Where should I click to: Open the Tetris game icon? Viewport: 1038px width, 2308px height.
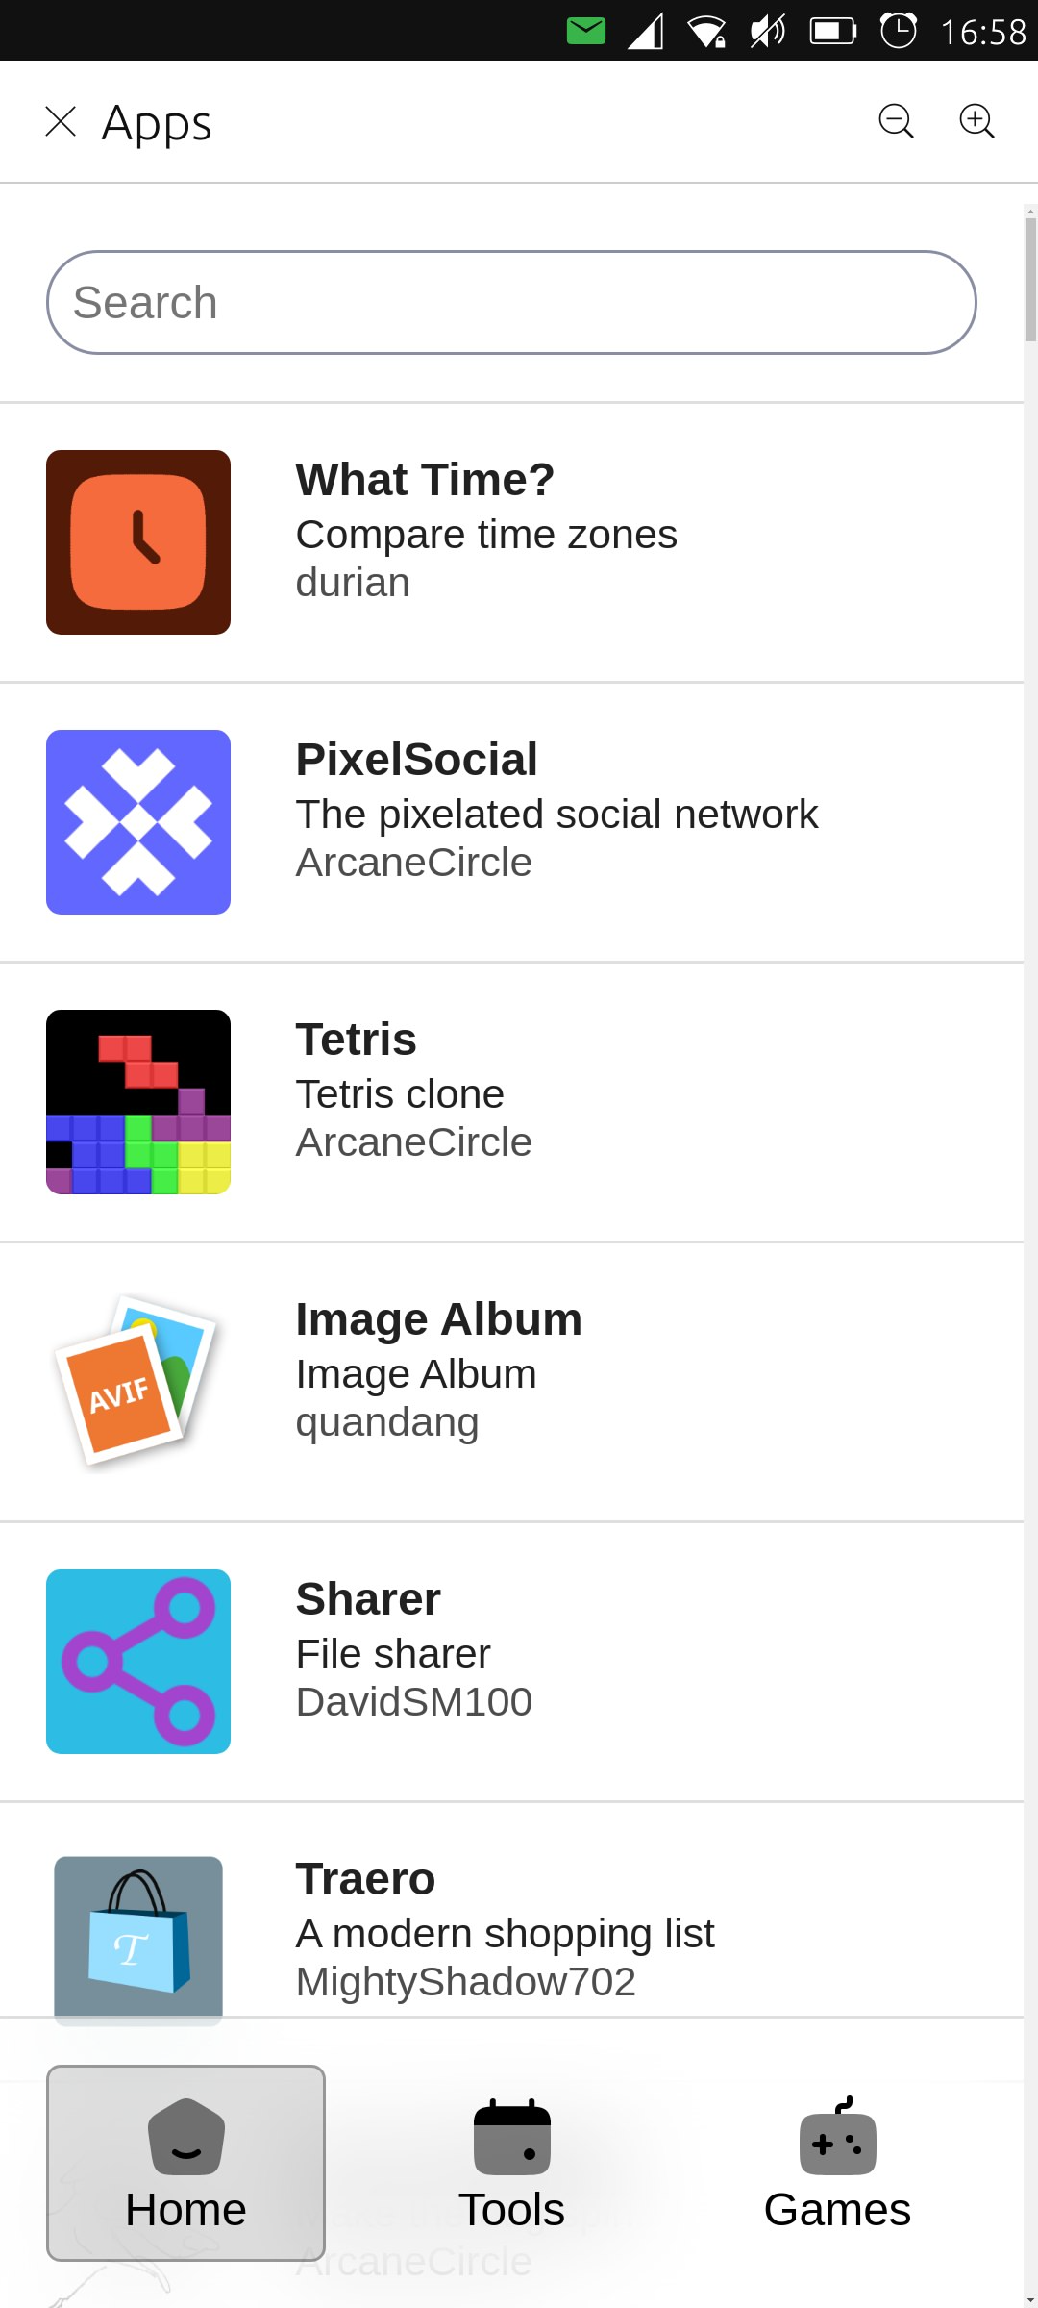[138, 1102]
